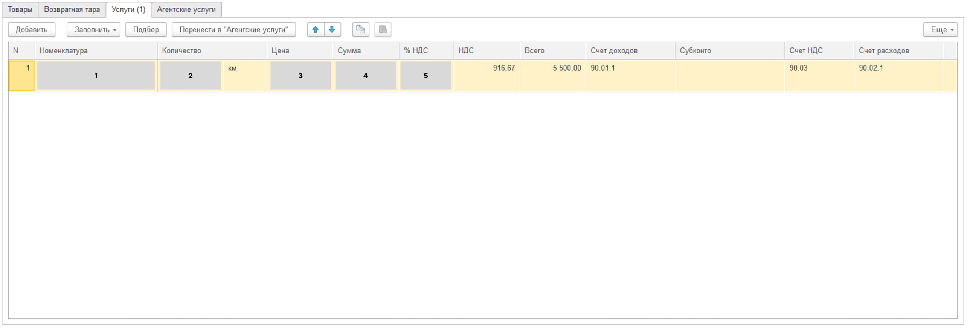Click the empty Субконто cell in row 1
967x329 pixels.
[x=729, y=75]
